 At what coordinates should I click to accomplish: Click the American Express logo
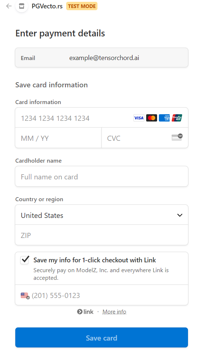pyautogui.click(x=164, y=118)
